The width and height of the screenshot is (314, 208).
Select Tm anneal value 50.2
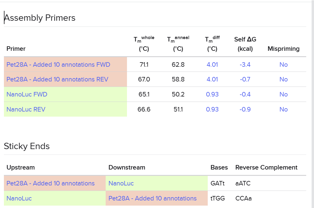pos(178,94)
